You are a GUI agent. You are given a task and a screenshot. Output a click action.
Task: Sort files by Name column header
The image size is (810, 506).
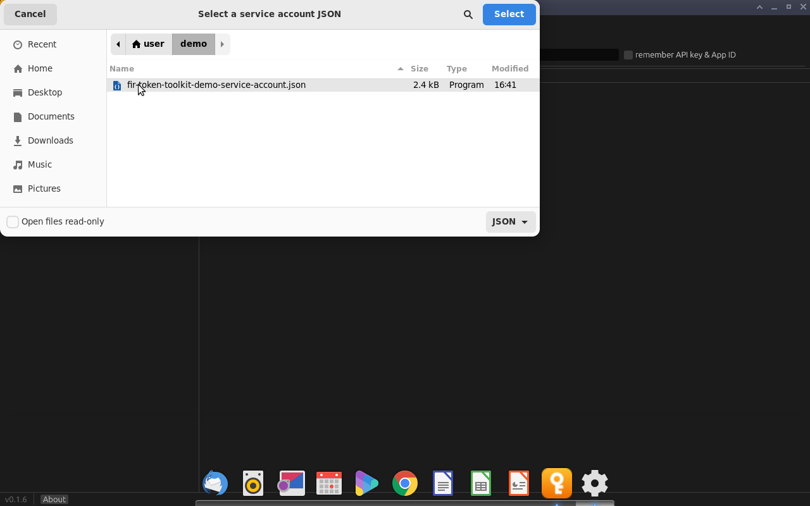point(258,69)
